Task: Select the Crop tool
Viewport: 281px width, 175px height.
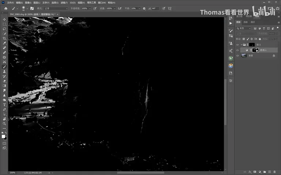Action: [x=4, y=38]
